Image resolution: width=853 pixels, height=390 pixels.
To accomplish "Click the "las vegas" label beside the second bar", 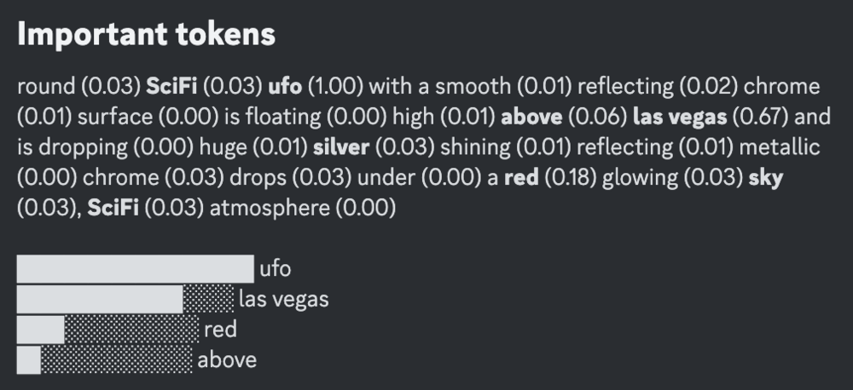I will (x=283, y=299).
